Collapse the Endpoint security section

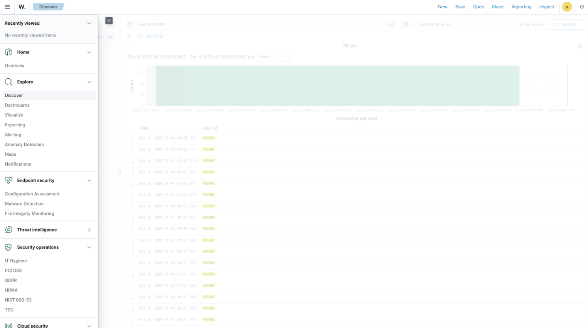(x=89, y=180)
